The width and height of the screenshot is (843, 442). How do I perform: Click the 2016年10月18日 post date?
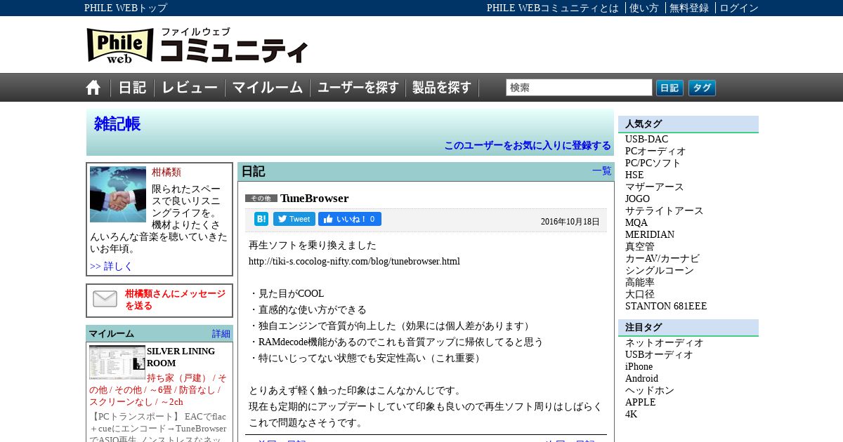pyautogui.click(x=570, y=222)
